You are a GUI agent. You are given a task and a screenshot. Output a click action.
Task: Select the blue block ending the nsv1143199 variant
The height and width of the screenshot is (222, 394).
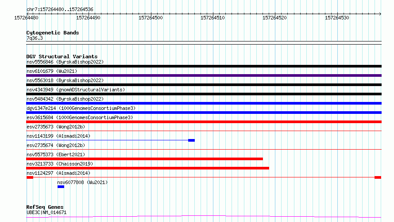[x=192, y=140]
